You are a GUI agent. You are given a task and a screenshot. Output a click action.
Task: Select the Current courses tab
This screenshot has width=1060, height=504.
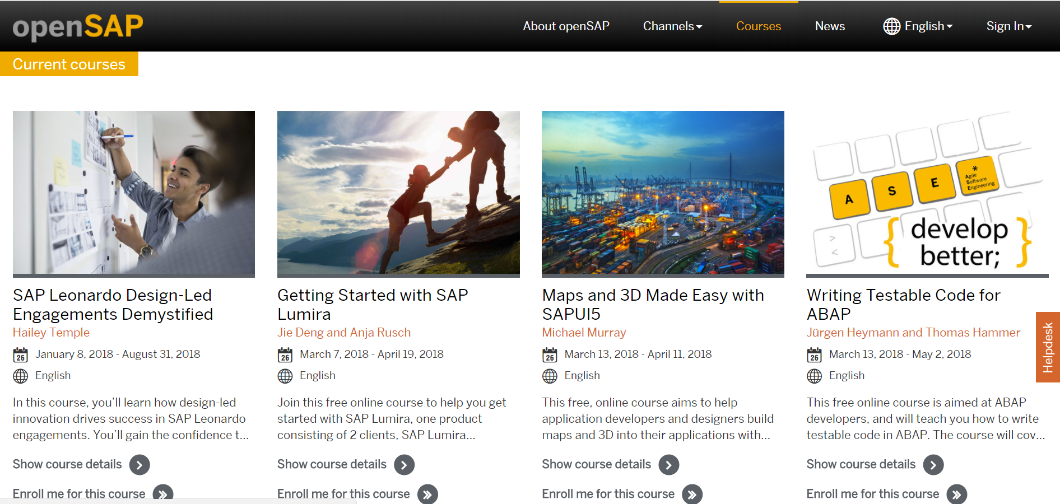pyautogui.click(x=69, y=64)
